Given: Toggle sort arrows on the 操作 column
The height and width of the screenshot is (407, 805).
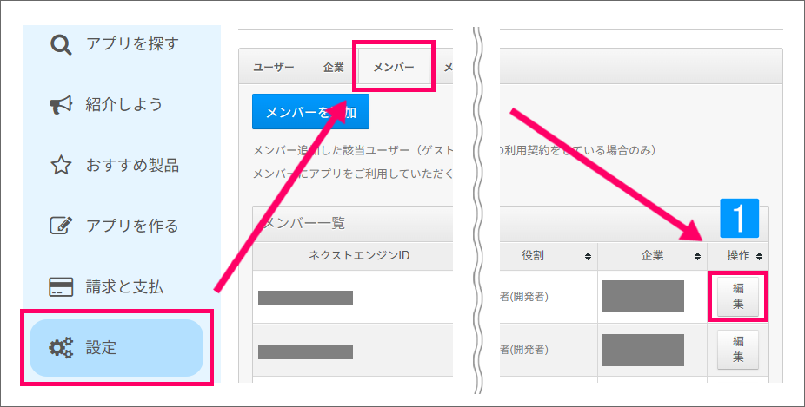Looking at the screenshot, I should [760, 257].
